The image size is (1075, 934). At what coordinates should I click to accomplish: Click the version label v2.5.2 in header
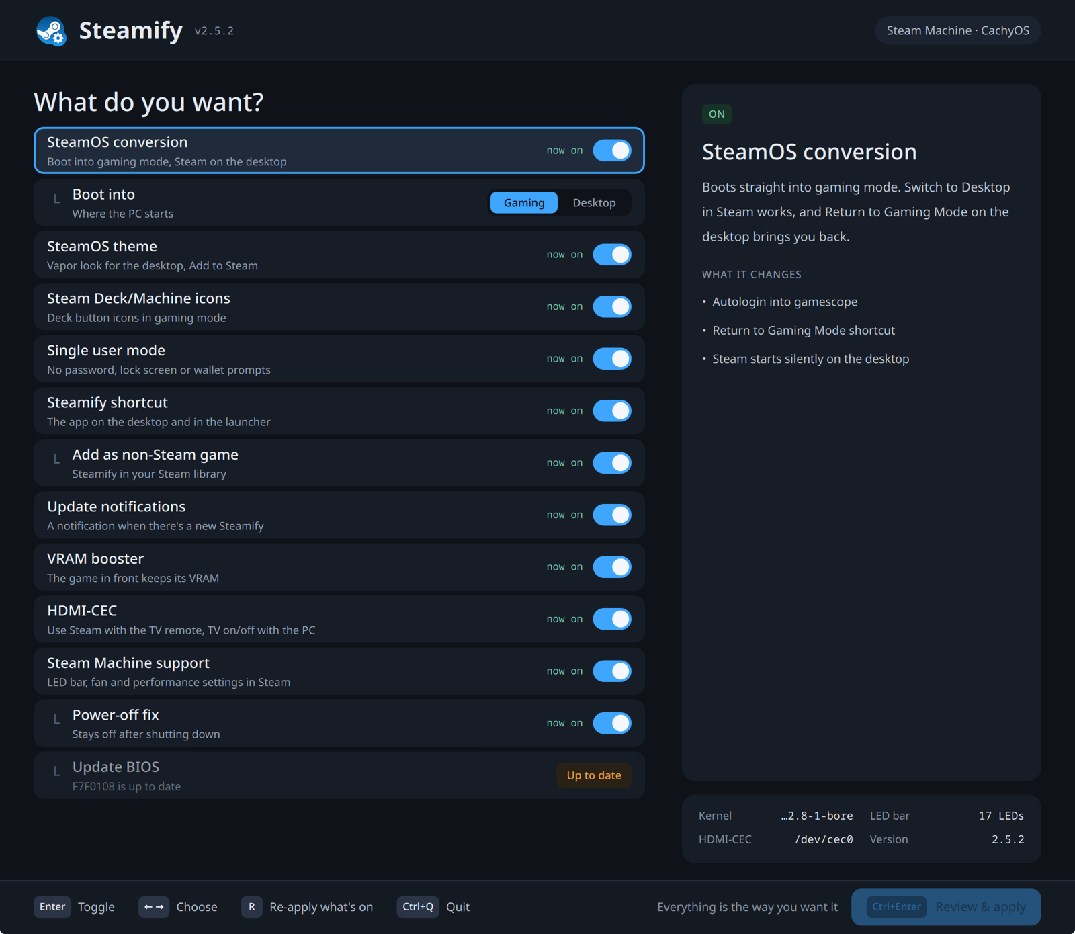pyautogui.click(x=214, y=31)
